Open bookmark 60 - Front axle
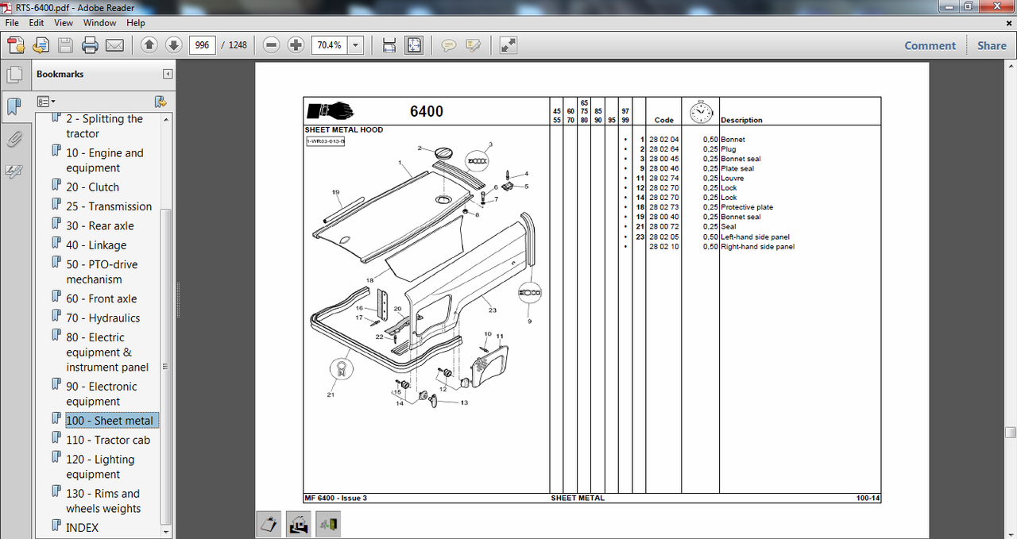This screenshot has width=1017, height=539. (x=102, y=299)
